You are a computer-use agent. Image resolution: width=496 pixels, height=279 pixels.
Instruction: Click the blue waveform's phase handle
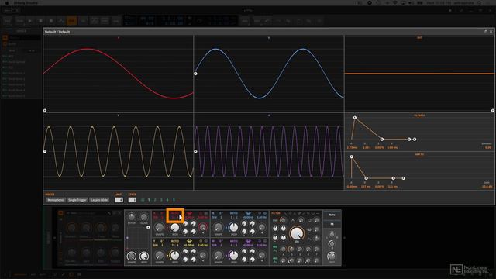(x=195, y=74)
